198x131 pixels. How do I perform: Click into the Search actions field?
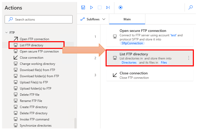(39, 19)
